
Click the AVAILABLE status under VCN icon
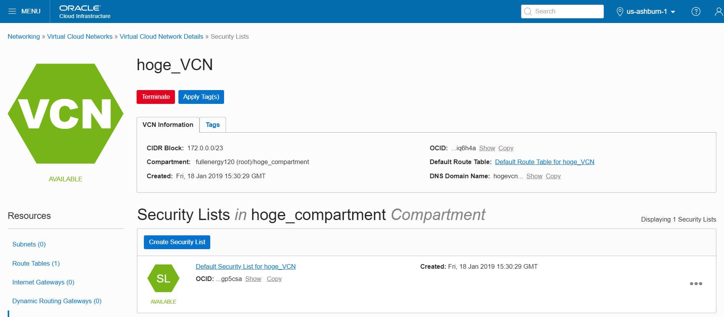(66, 179)
